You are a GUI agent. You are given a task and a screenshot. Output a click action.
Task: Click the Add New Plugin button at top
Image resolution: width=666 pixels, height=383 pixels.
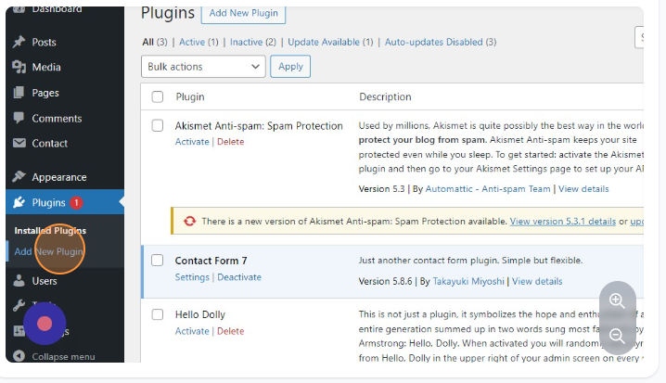pos(244,14)
